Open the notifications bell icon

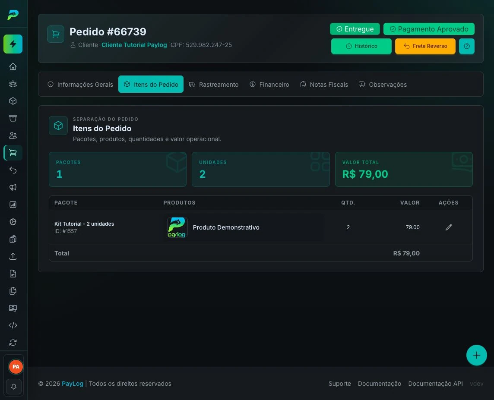(x=14, y=387)
